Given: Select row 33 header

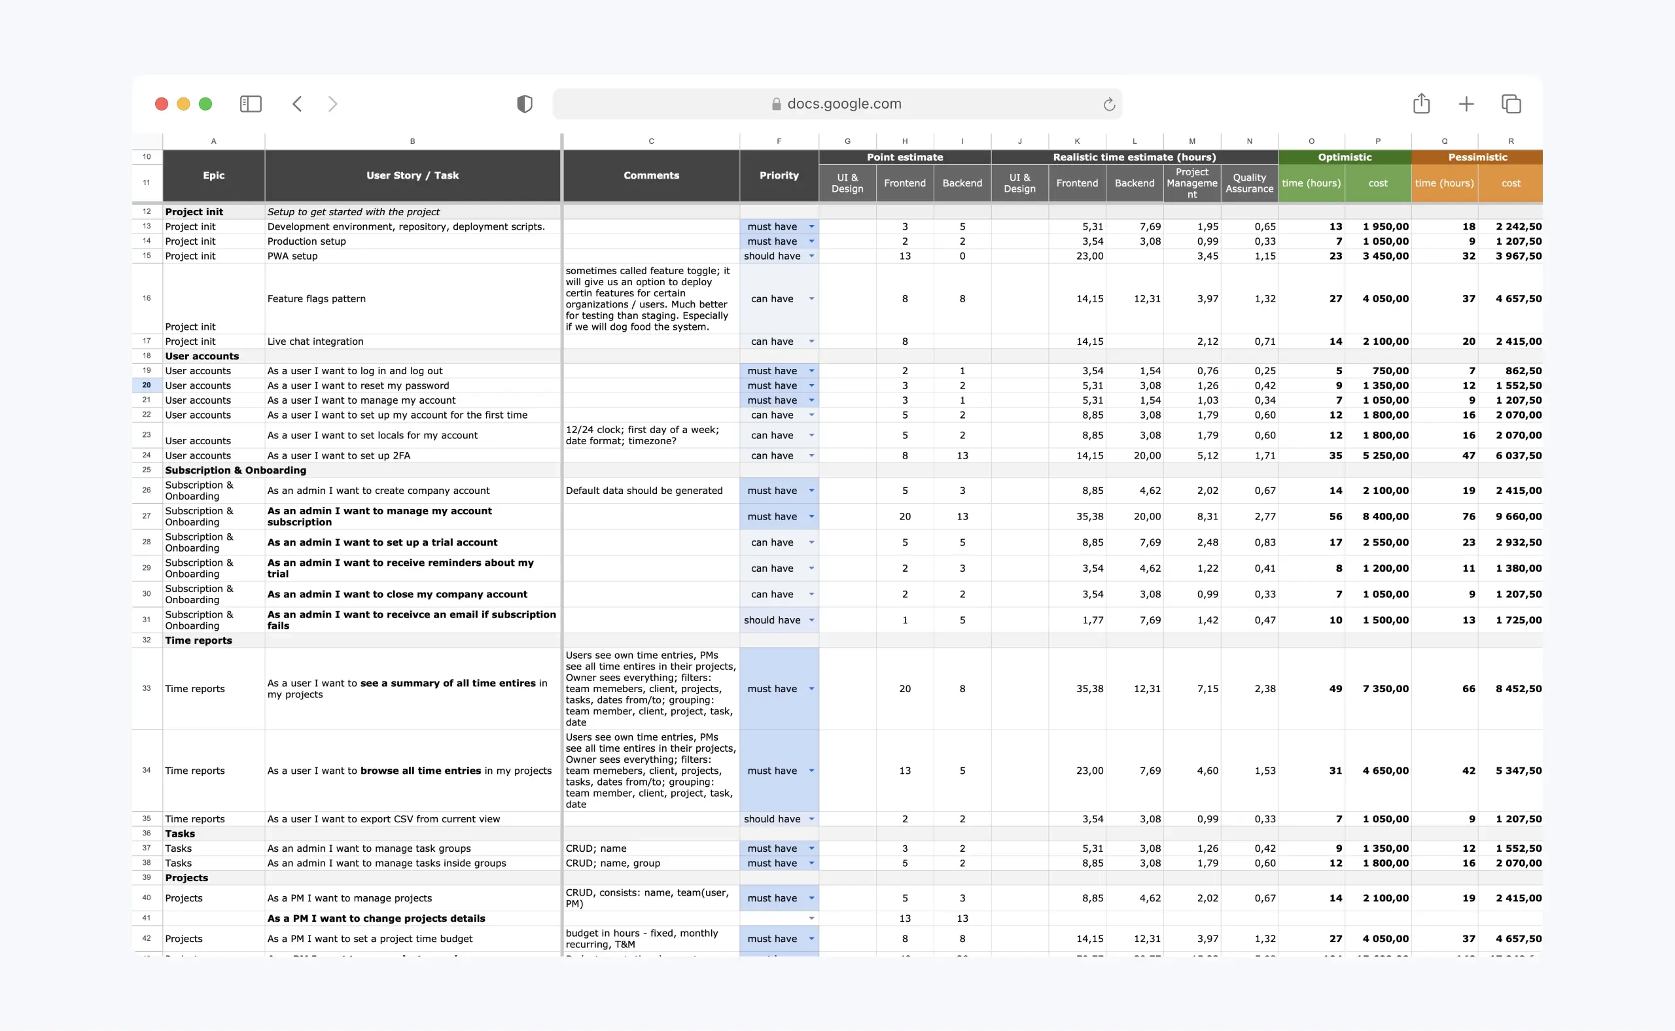Looking at the screenshot, I should (x=147, y=688).
